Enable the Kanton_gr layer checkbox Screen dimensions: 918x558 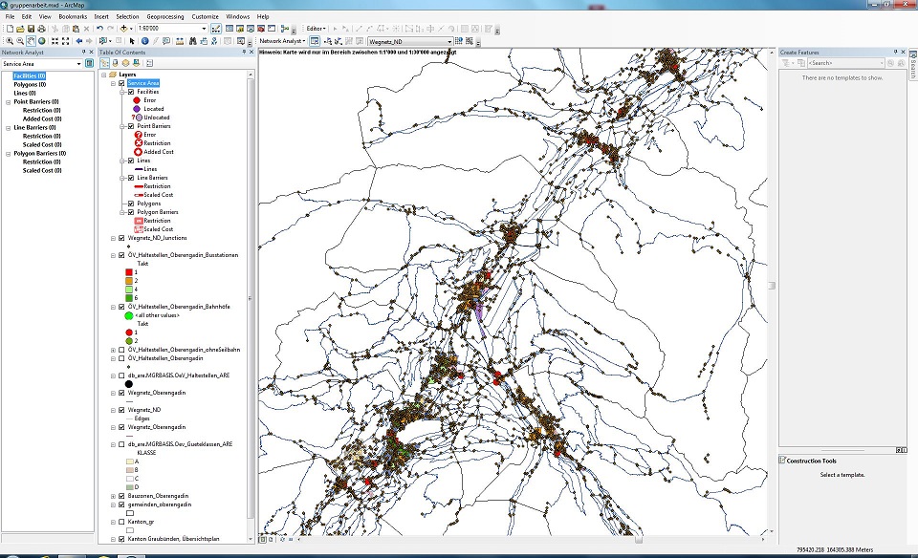(121, 522)
